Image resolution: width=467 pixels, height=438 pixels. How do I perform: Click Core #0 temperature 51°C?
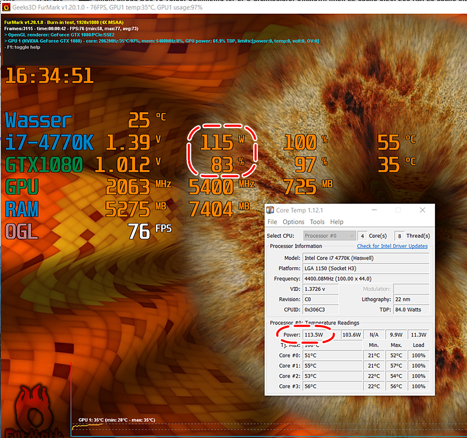(333, 355)
